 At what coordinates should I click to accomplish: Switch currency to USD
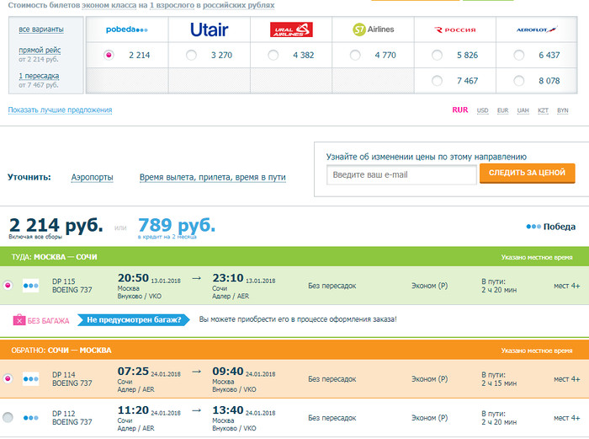482,110
